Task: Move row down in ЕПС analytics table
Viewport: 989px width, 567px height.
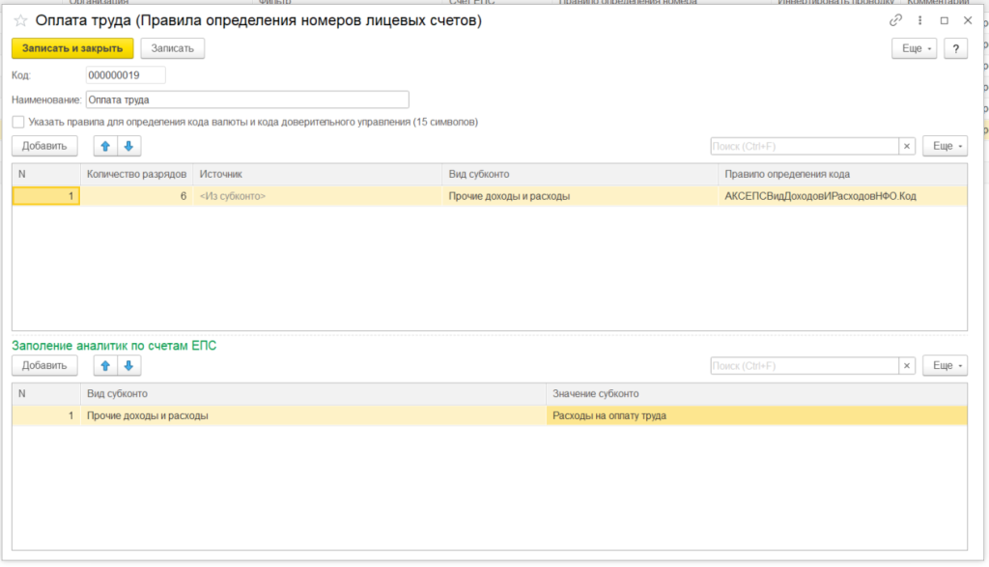Action: 128,365
